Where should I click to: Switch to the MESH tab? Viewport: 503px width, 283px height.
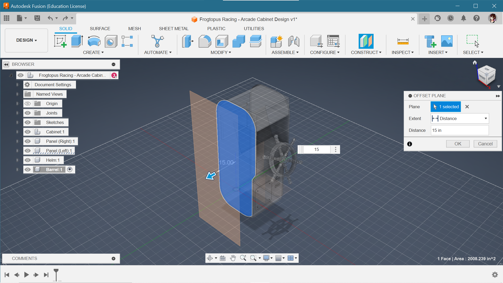134,29
